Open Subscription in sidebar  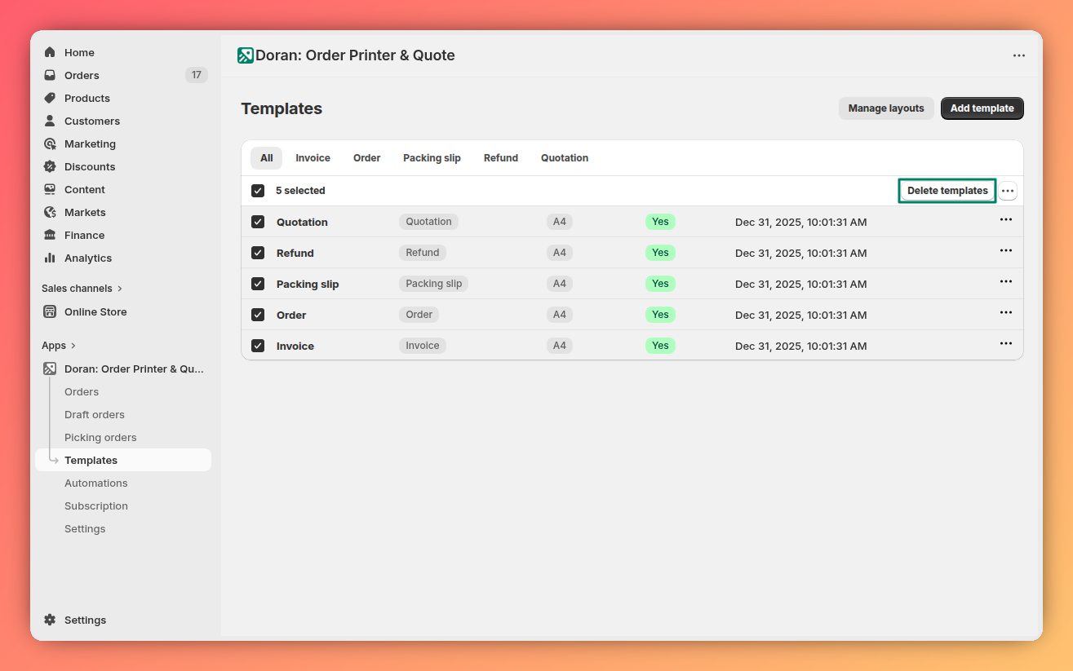coord(96,505)
